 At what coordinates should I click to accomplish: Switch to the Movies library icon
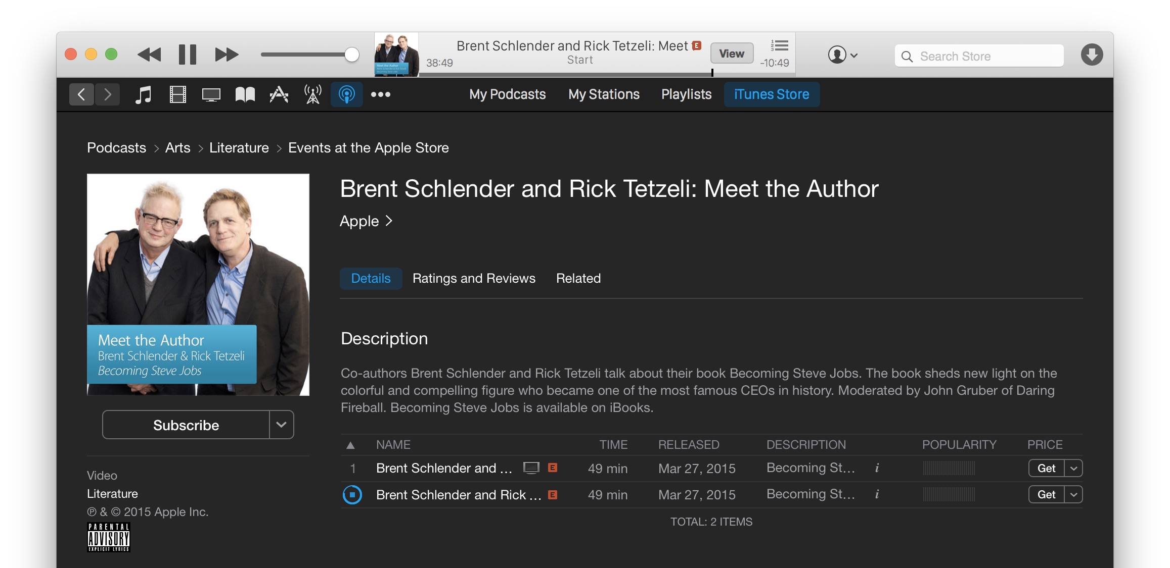177,94
